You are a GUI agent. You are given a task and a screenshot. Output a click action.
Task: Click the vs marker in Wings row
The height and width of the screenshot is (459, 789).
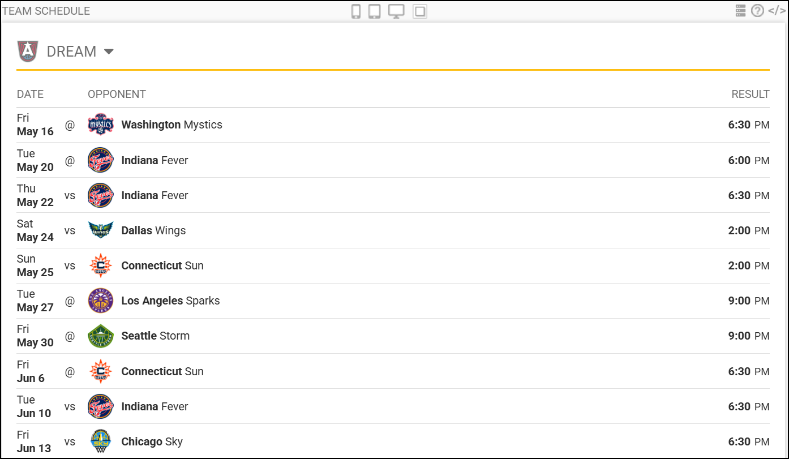pos(70,230)
